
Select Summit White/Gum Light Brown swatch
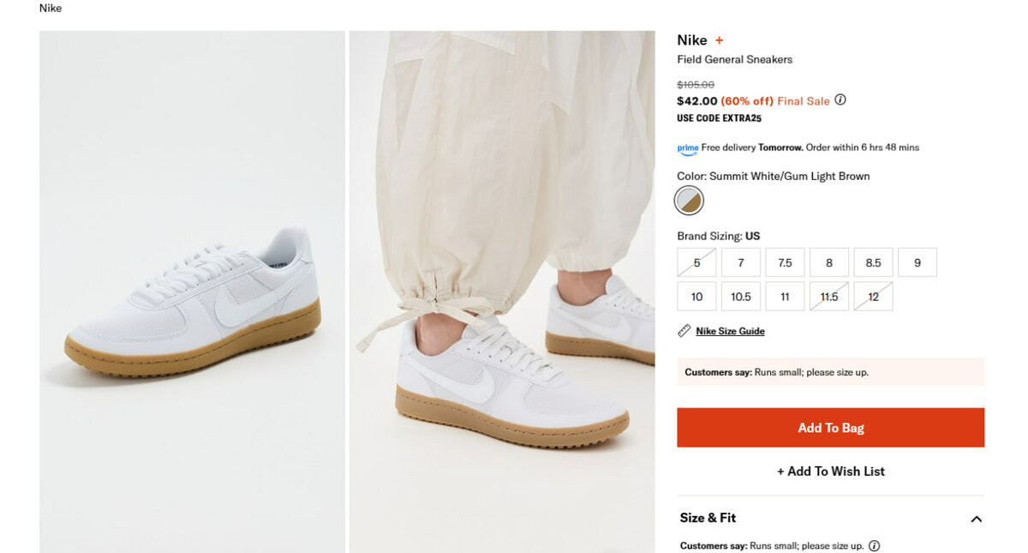click(689, 201)
